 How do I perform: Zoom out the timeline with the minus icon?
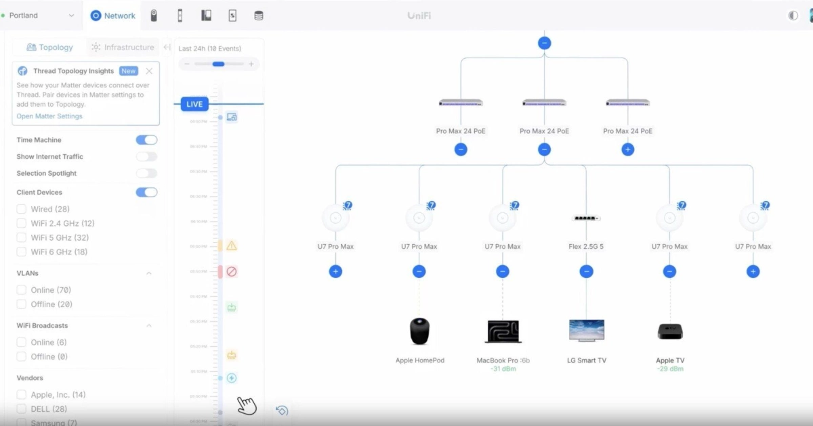tap(187, 64)
